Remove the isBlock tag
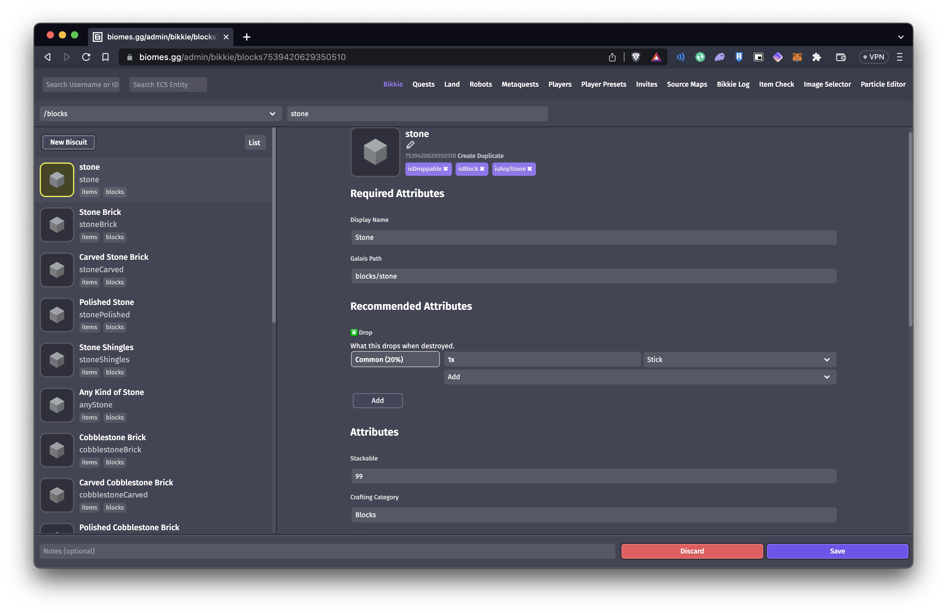 pos(482,169)
